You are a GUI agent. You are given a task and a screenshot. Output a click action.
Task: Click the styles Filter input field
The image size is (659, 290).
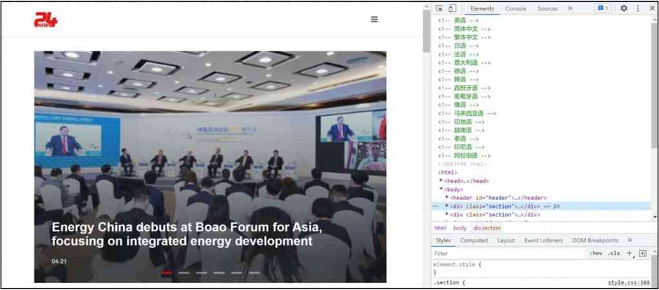pos(502,253)
